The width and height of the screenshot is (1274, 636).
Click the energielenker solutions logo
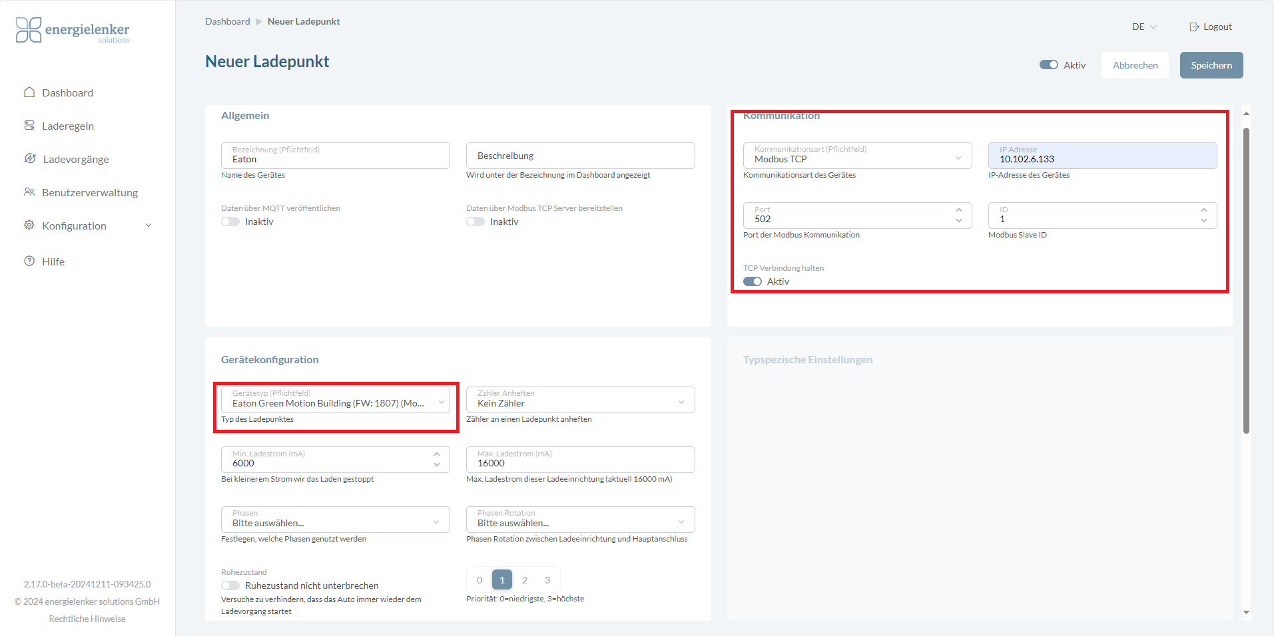[x=73, y=30]
